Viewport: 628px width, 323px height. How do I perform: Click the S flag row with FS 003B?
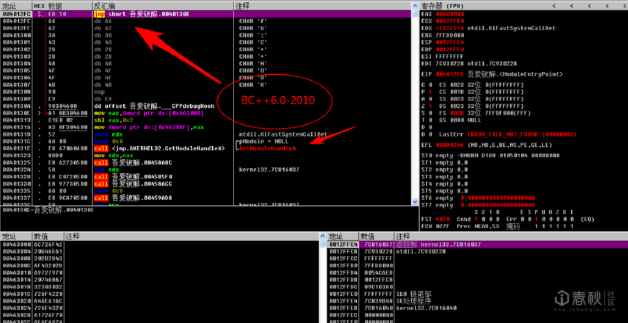click(476, 113)
